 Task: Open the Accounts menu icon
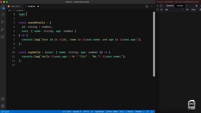point(3,99)
